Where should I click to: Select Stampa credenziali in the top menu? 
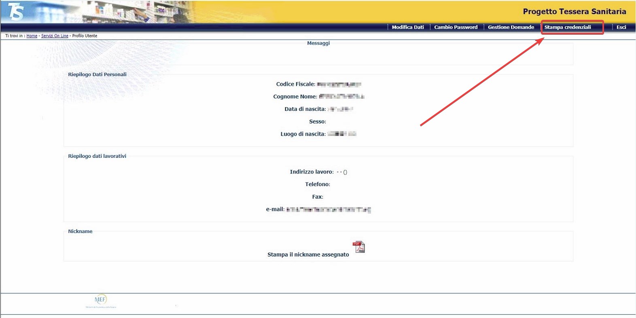(x=568, y=27)
